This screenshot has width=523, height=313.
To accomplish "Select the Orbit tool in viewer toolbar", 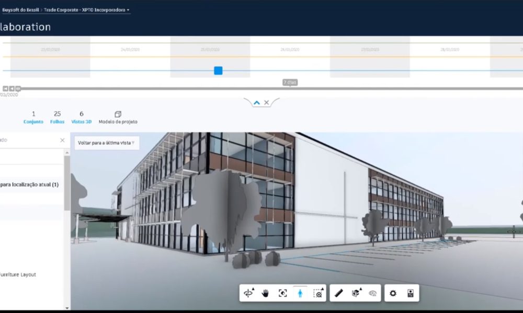I will [248, 293].
